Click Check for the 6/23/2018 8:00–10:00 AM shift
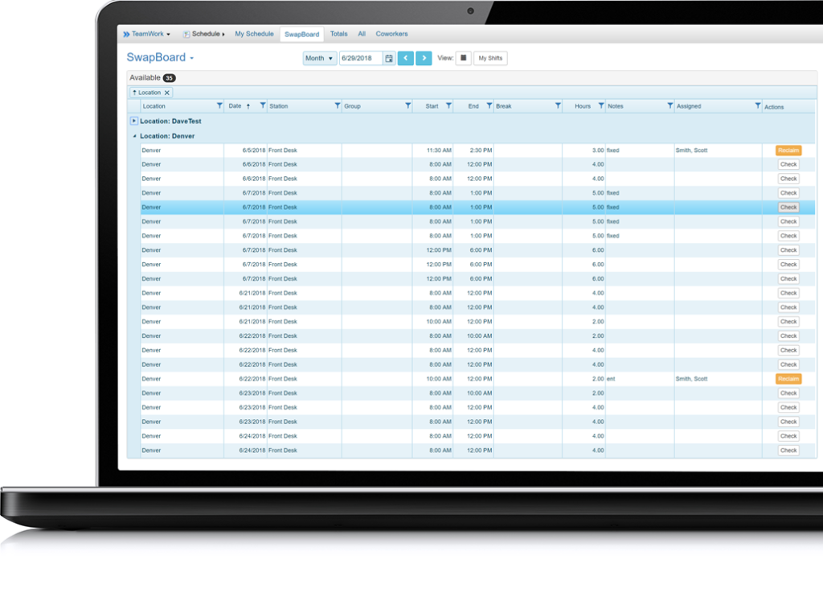Image resolution: width=823 pixels, height=605 pixels. 788,393
